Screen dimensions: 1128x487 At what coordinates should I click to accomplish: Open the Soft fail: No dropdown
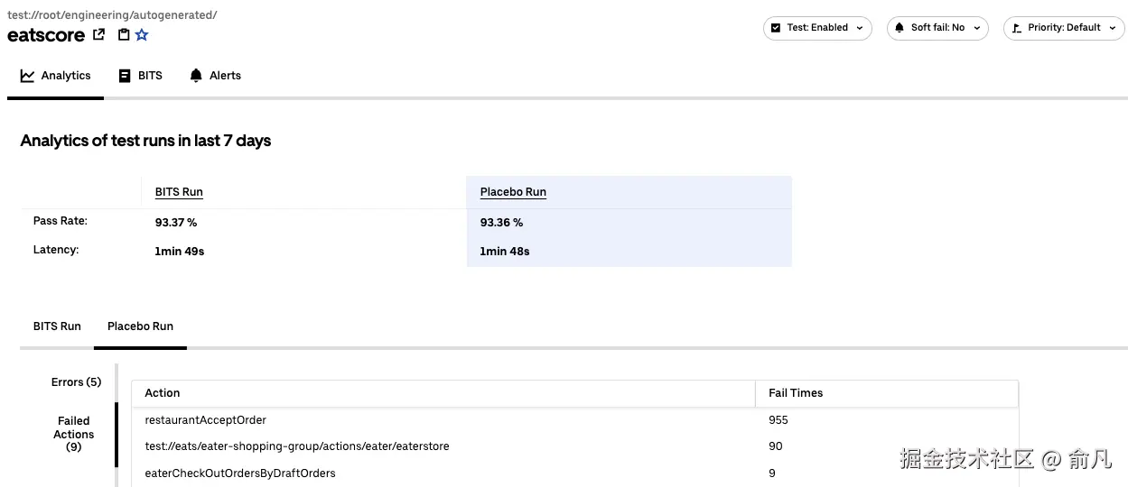(x=976, y=28)
